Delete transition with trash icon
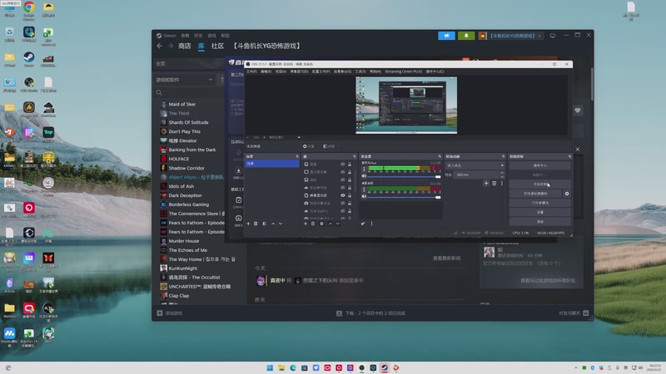The width and height of the screenshot is (666, 374). [x=494, y=183]
